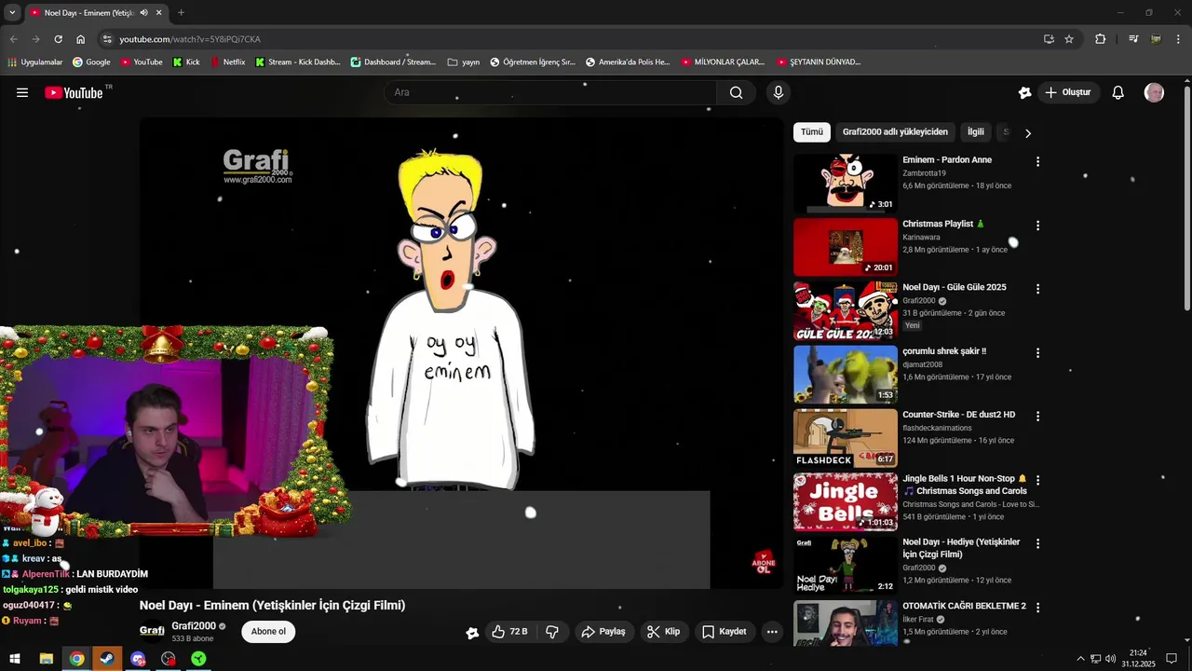Screen dimensions: 1192x671
Task: Open Noel Dayı - Hediye thumbnail
Action: pos(846,566)
